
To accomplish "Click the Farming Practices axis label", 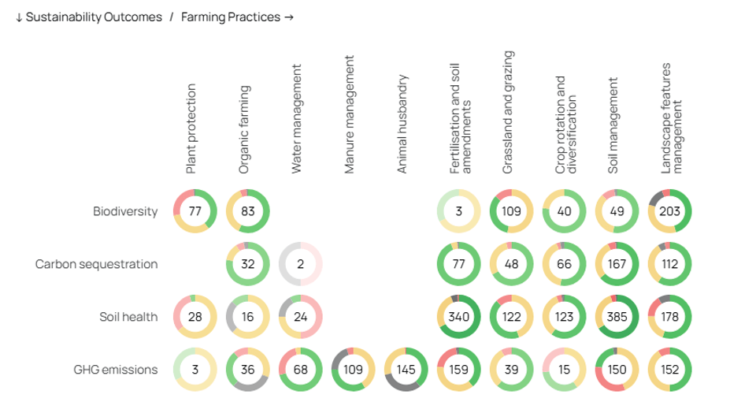I will point(237,17).
